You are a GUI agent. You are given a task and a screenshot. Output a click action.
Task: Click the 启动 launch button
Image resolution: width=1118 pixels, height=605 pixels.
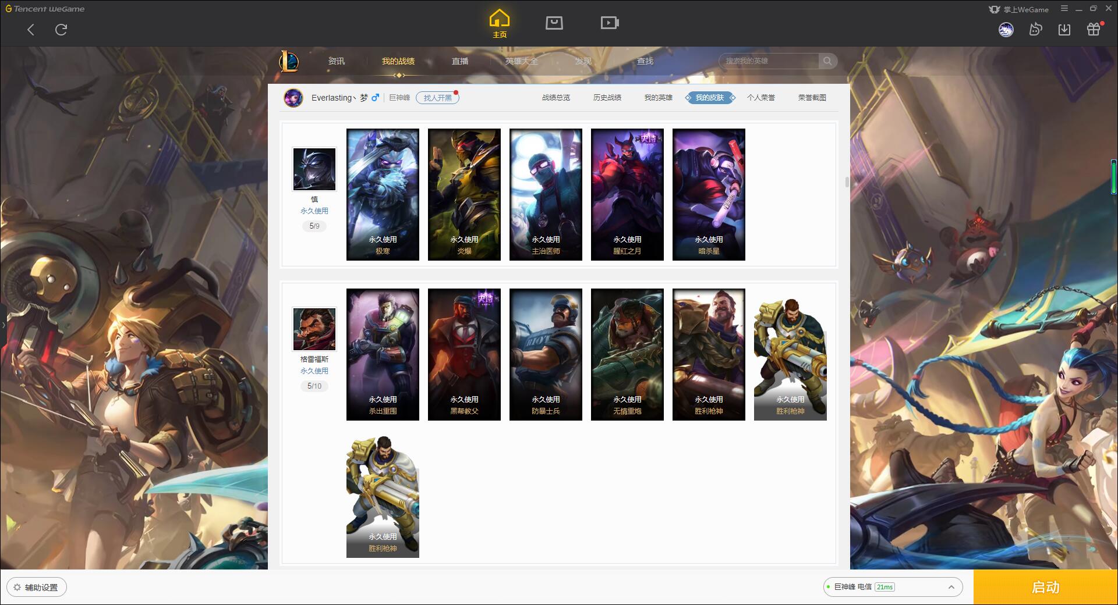coord(1045,588)
